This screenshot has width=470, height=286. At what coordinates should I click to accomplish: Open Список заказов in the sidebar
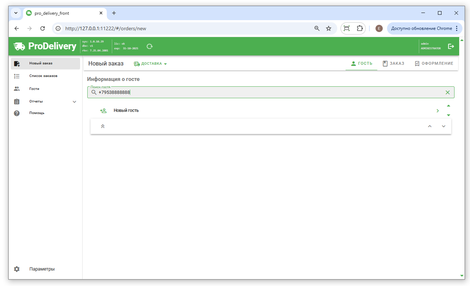coord(43,76)
